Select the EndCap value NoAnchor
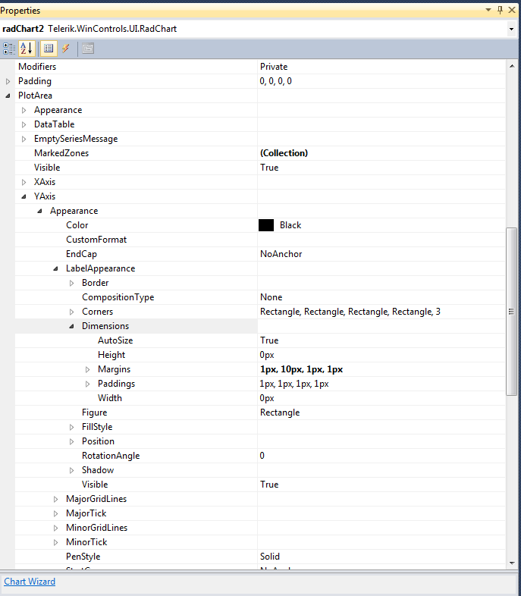Screen dimensions: 521x596 (281, 254)
